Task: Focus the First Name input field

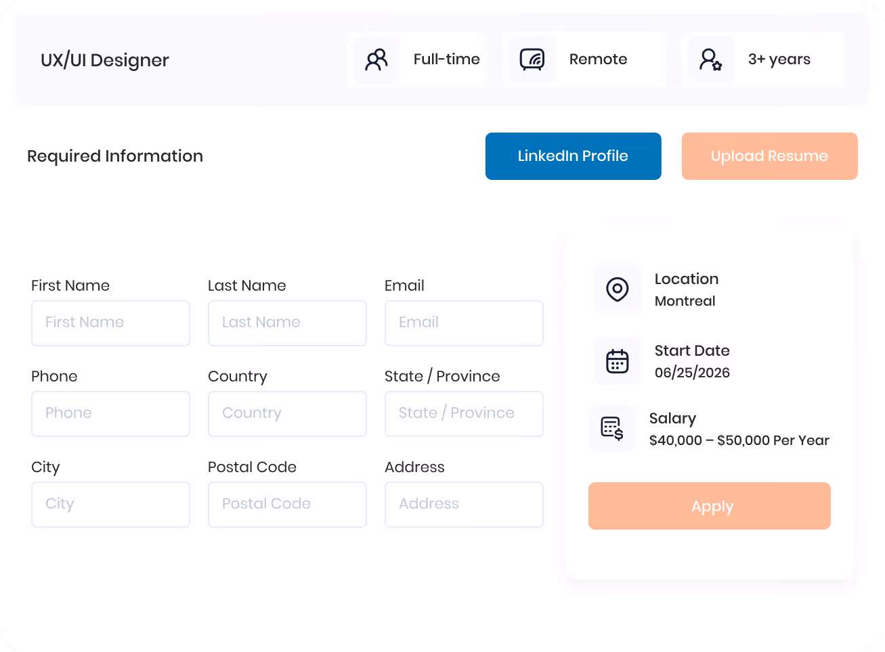Action: click(111, 323)
